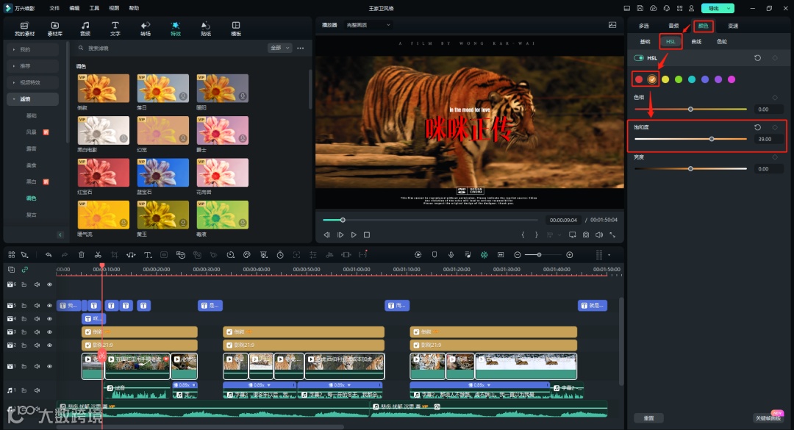Click the undo arrow in timeline toolbar
The image size is (794, 430).
click(48, 255)
